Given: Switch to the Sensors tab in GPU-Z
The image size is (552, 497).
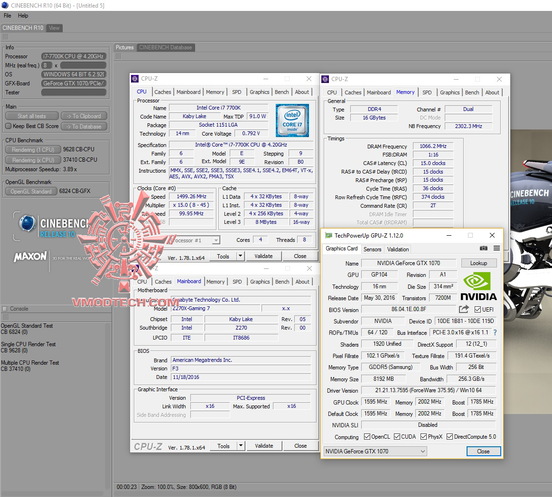Looking at the screenshot, I should click(x=373, y=249).
